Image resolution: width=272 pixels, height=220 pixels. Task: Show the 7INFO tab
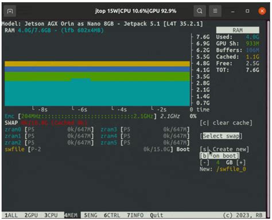point(135,215)
